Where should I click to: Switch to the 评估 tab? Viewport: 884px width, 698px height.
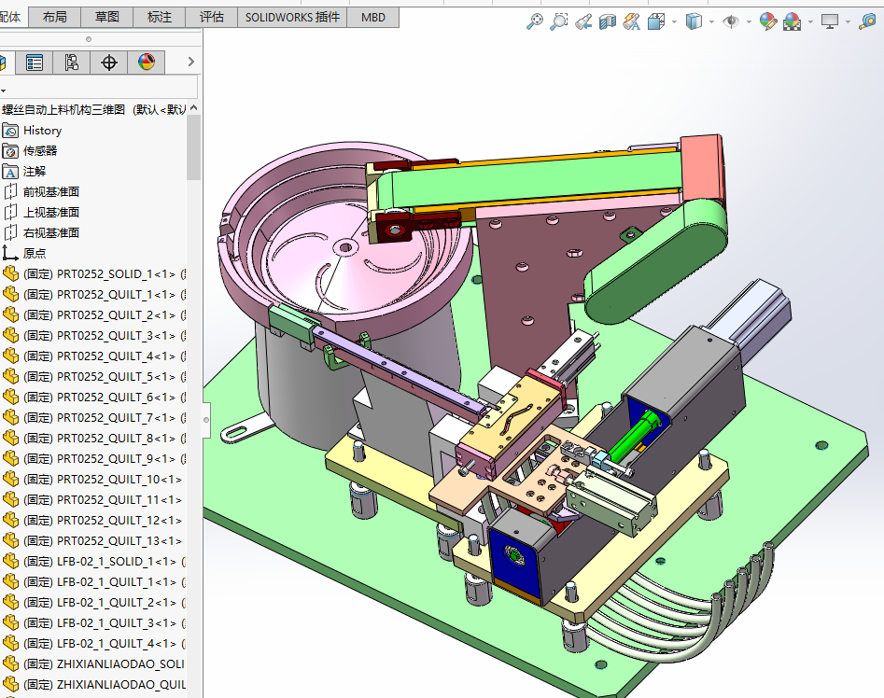(x=212, y=17)
